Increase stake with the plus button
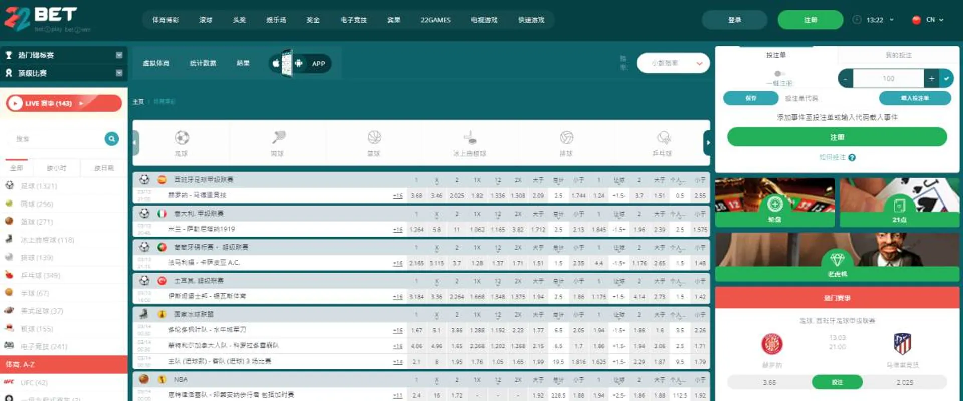 pyautogui.click(x=931, y=78)
